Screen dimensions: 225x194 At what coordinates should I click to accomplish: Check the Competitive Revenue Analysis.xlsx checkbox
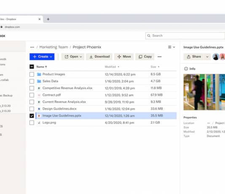[32, 88]
